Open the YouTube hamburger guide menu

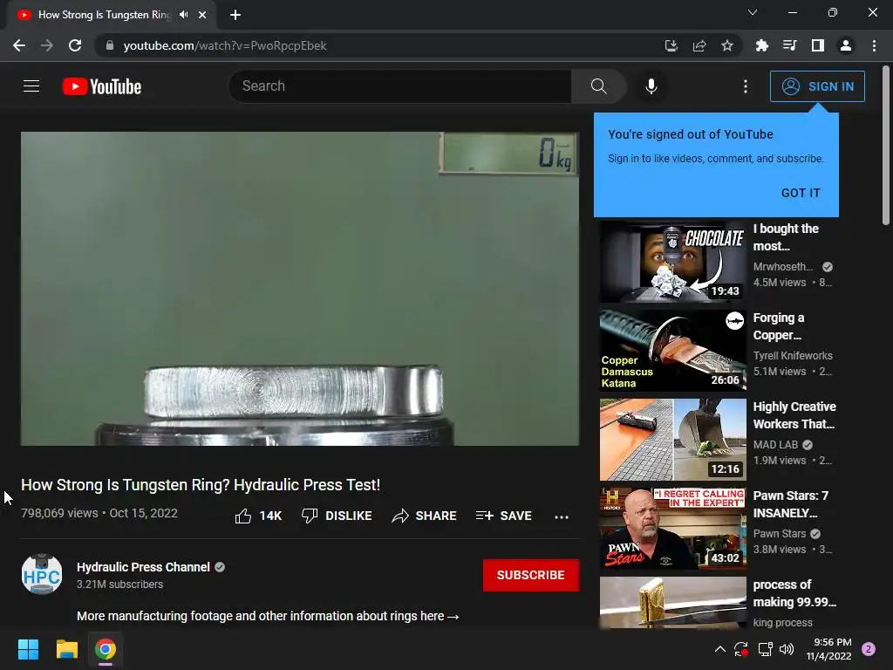31,86
